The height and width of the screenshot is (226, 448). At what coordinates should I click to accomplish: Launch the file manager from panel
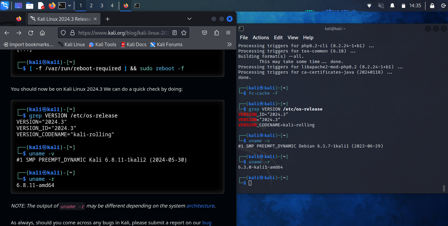coord(30,5)
